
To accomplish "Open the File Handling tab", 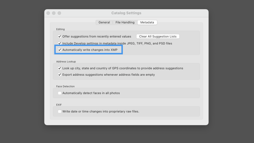I will tap(125, 22).
